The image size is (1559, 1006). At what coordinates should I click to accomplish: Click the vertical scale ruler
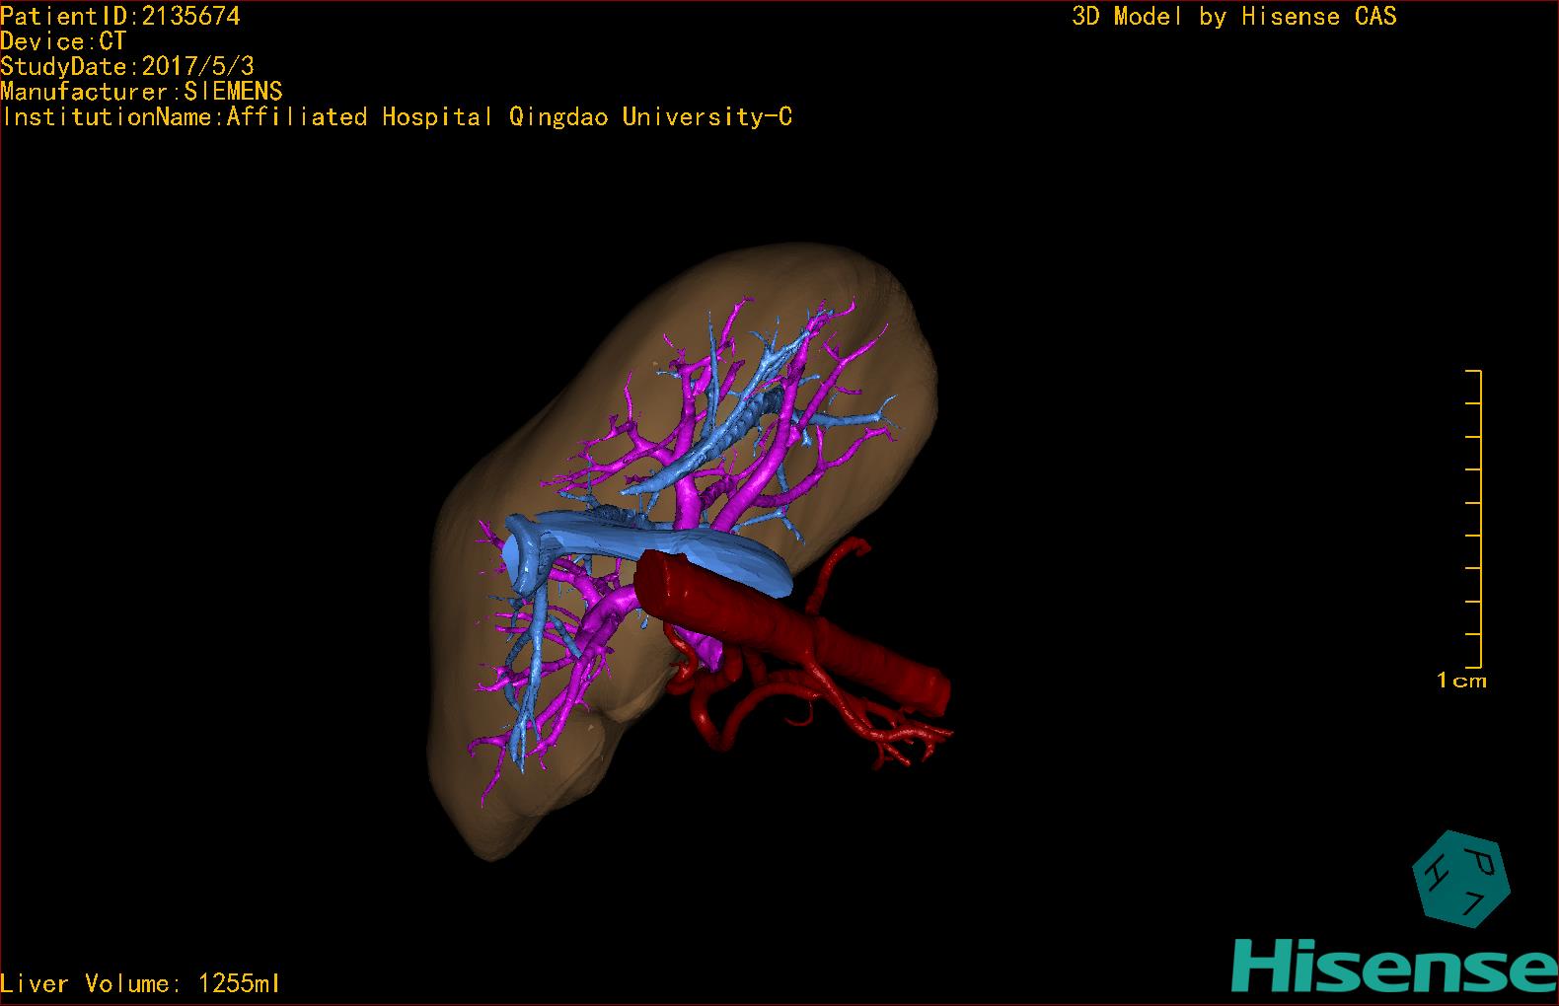[x=1479, y=518]
